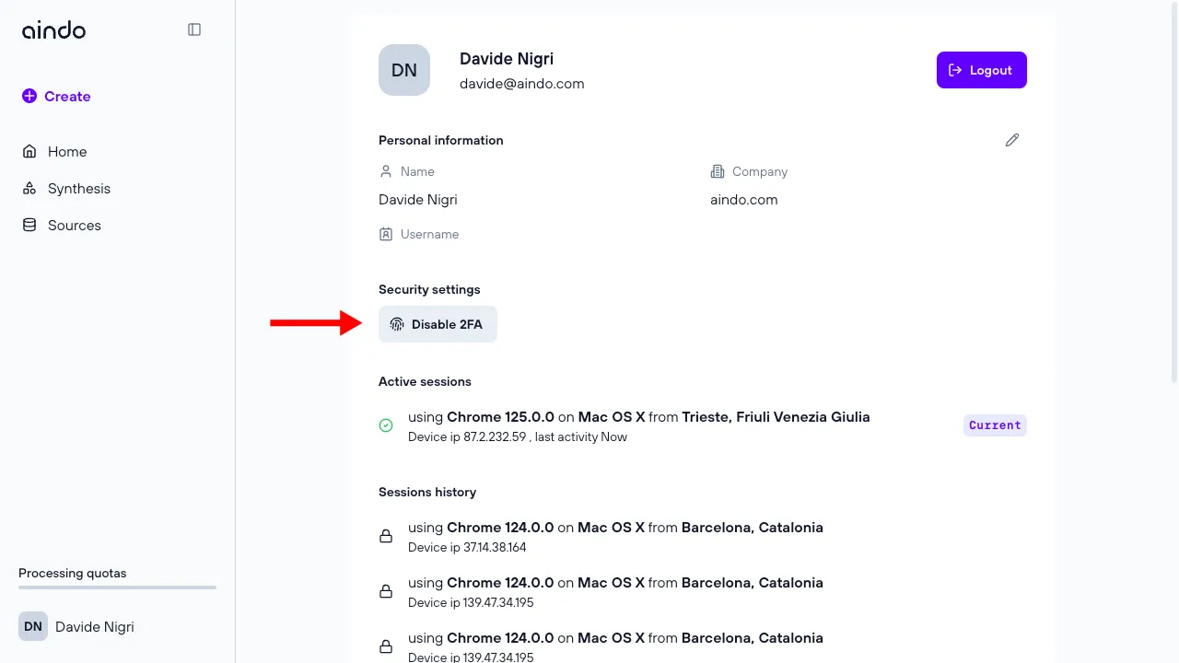Edit personal information with pencil icon
The height and width of the screenshot is (663, 1179).
click(x=1012, y=140)
